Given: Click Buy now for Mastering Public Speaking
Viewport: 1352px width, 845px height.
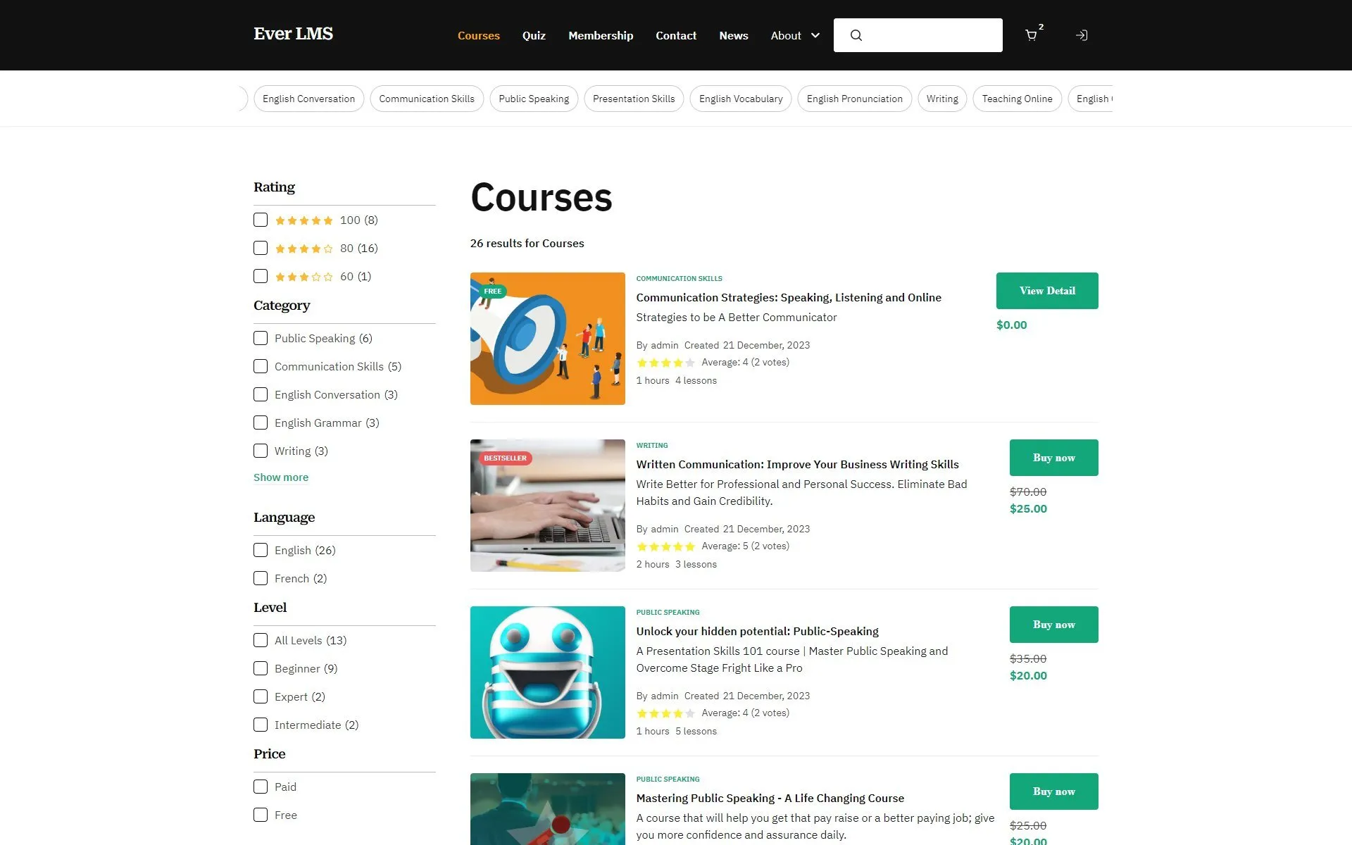Looking at the screenshot, I should pos(1053,791).
